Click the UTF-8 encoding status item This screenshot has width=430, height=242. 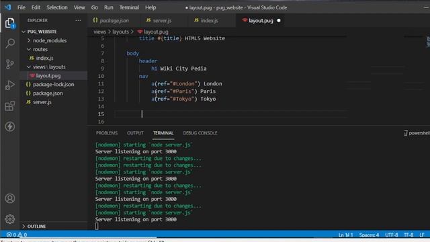(x=391, y=235)
